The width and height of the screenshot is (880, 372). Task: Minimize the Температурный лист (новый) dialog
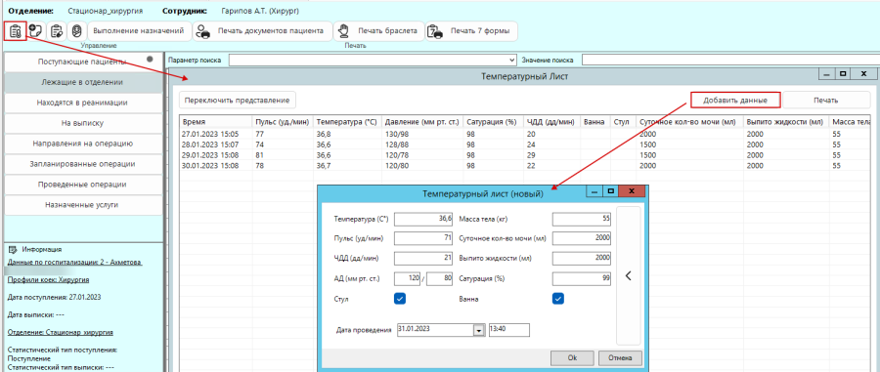click(x=594, y=191)
